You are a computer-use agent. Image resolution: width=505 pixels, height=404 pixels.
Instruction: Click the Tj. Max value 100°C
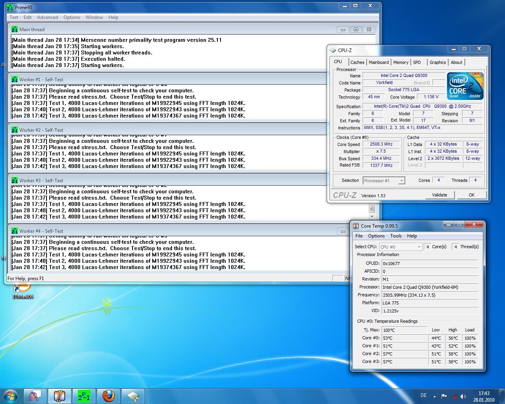(x=404, y=330)
